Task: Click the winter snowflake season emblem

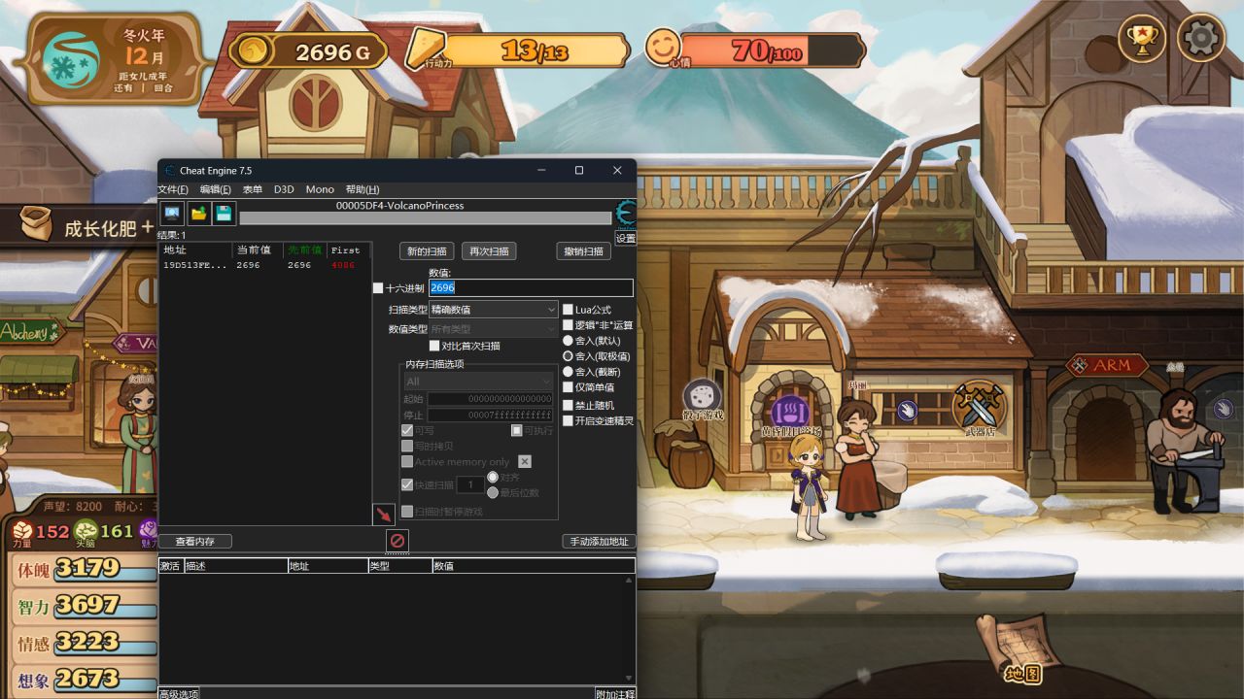Action: [x=73, y=60]
